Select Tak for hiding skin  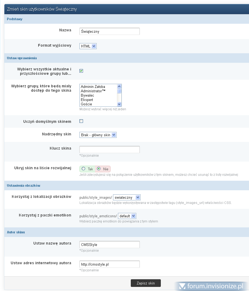click(x=84, y=169)
